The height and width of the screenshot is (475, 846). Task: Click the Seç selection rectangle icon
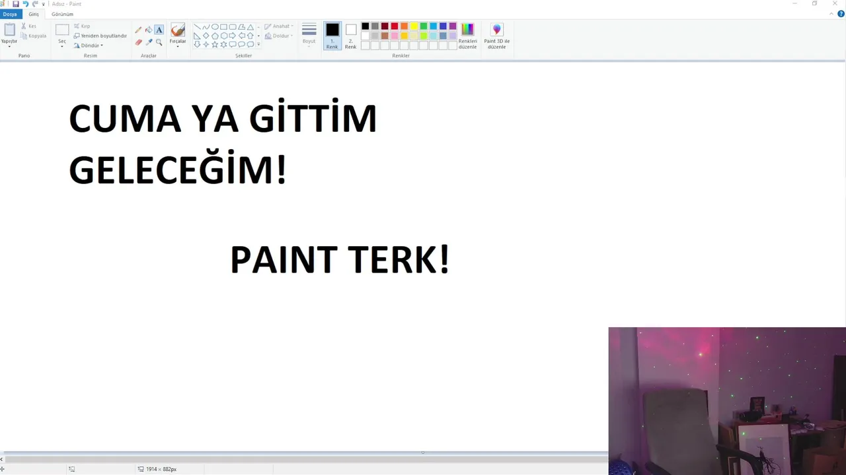[62, 30]
